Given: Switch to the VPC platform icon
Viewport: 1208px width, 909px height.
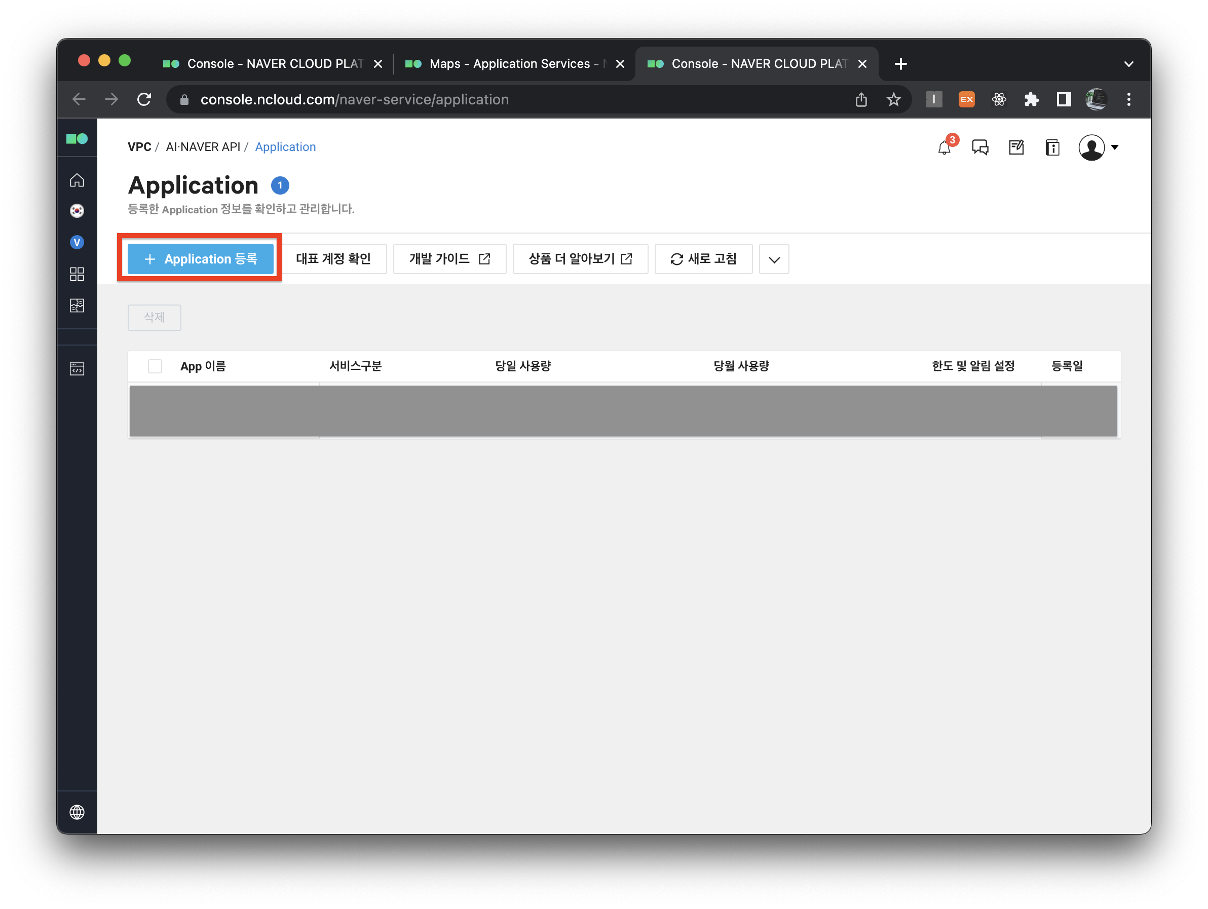Looking at the screenshot, I should [77, 242].
